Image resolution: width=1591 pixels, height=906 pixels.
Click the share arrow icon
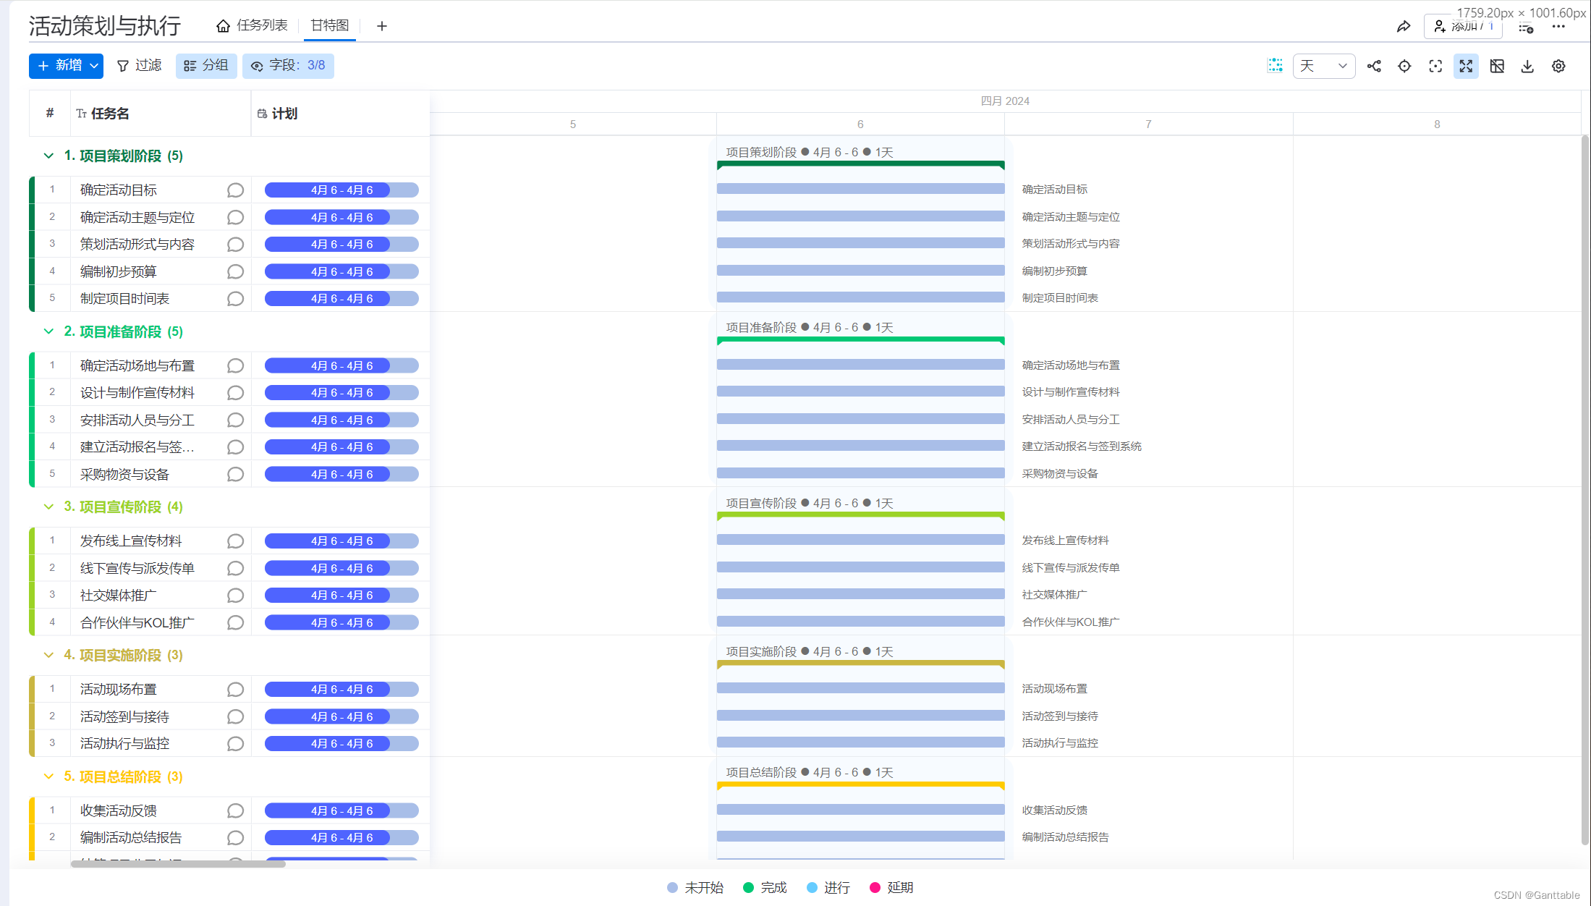(x=1403, y=27)
